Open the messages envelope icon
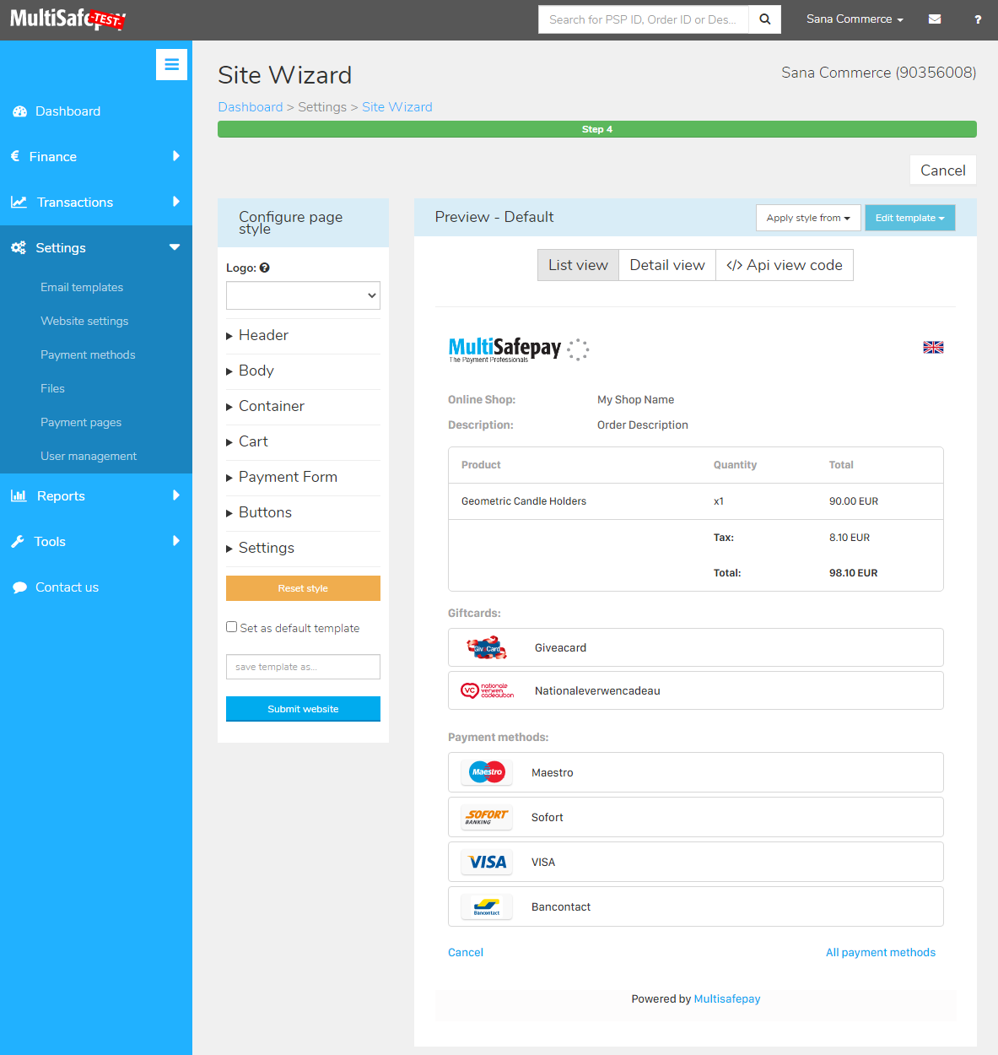998x1055 pixels. [935, 19]
